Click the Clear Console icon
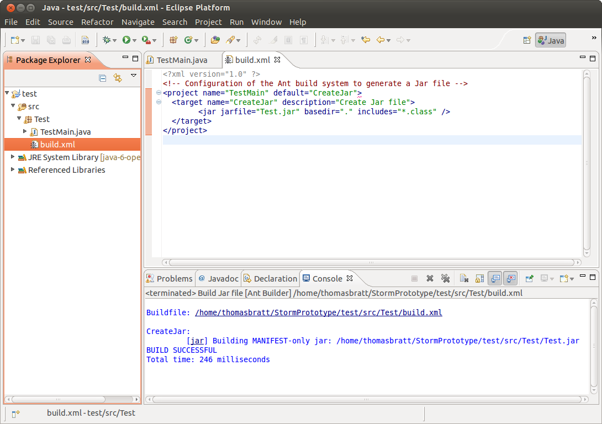Screen dimensions: 602x424 [464, 279]
